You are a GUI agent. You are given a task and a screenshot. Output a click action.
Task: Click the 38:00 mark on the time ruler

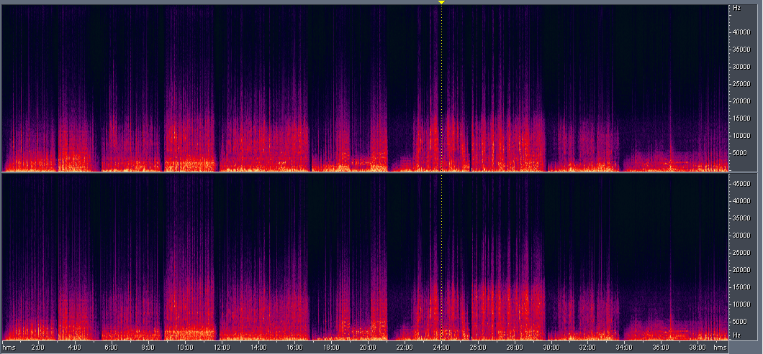697,348
